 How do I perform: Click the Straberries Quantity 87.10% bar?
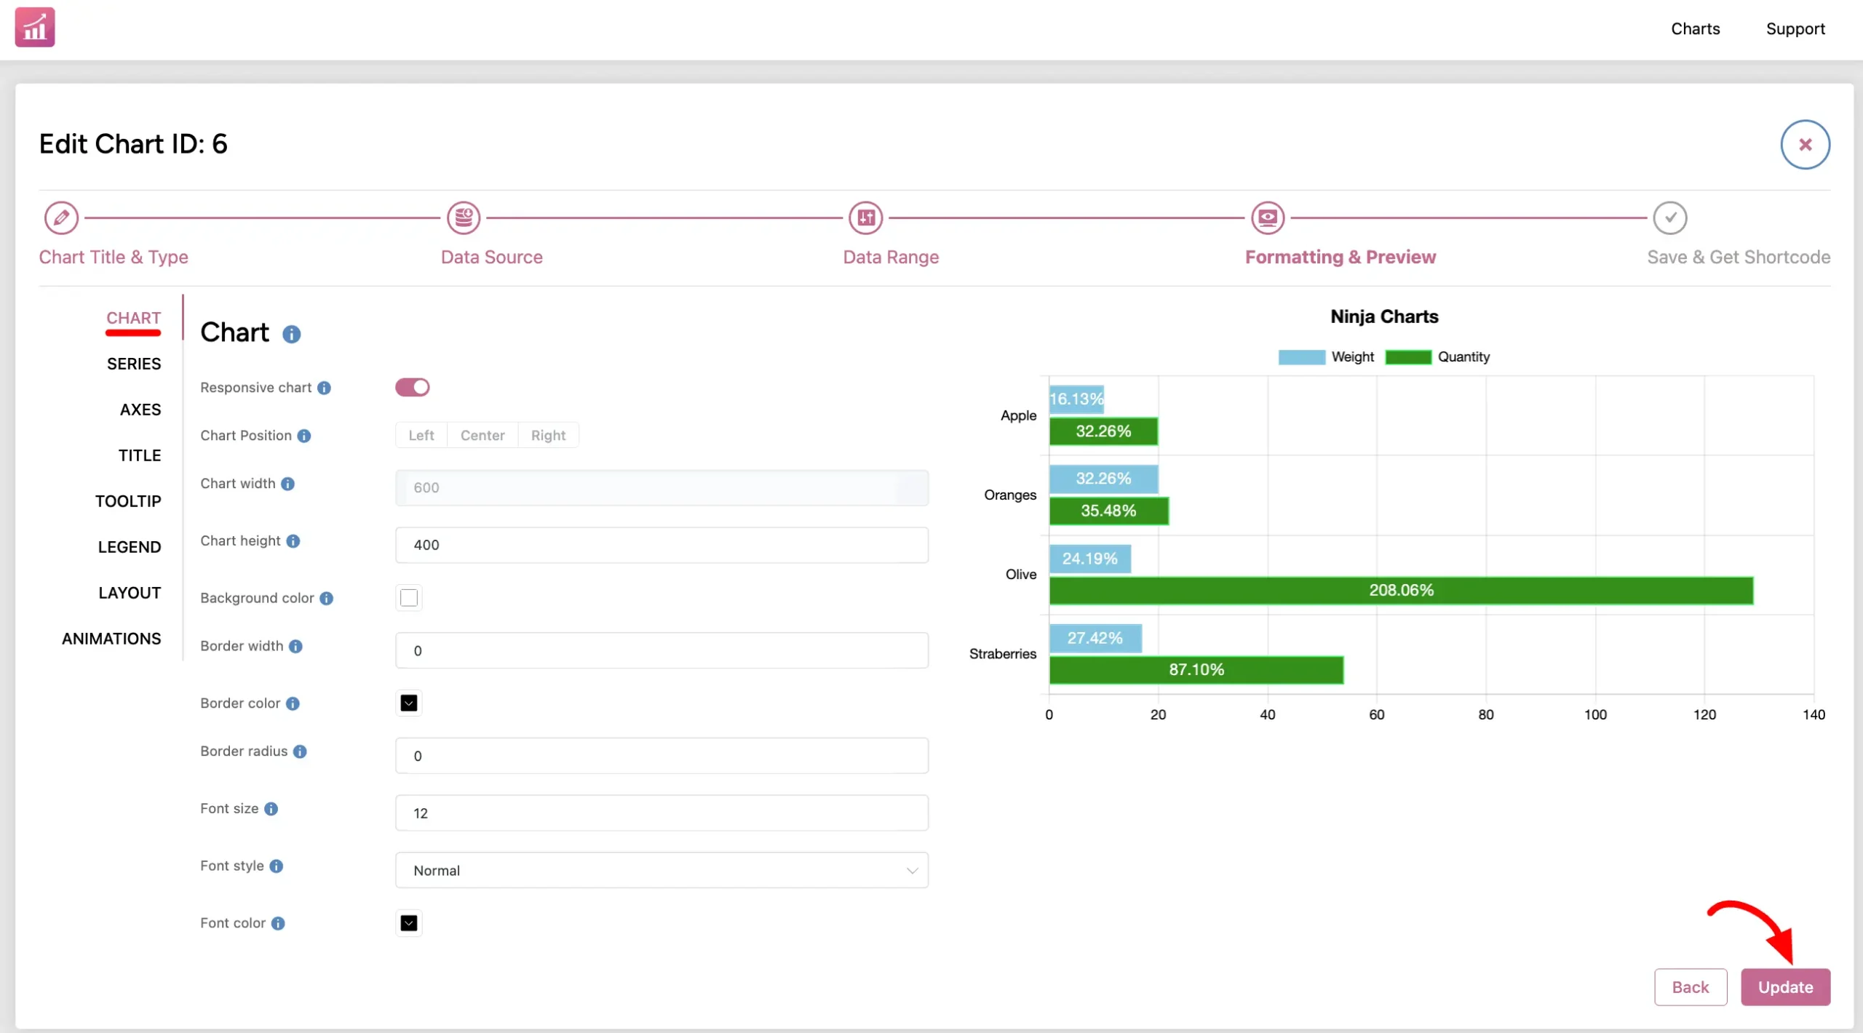click(1196, 670)
